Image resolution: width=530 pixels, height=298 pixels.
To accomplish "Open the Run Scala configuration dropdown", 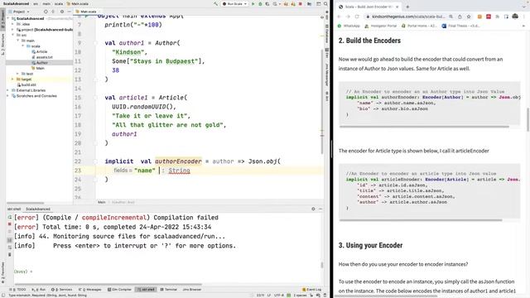I will point(234,3).
